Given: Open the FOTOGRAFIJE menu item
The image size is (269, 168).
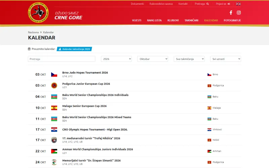Looking at the screenshot, I should pos(232,20).
